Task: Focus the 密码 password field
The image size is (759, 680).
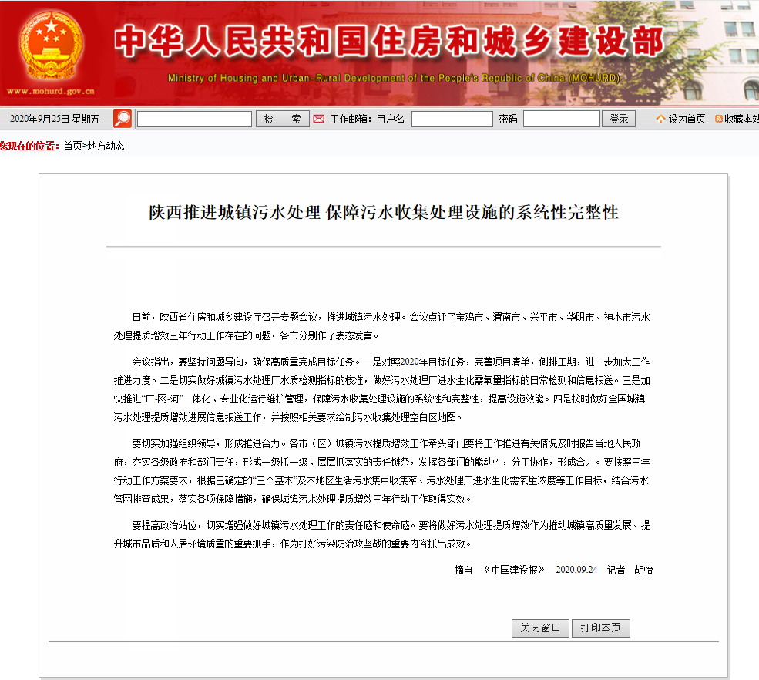Action: point(562,120)
